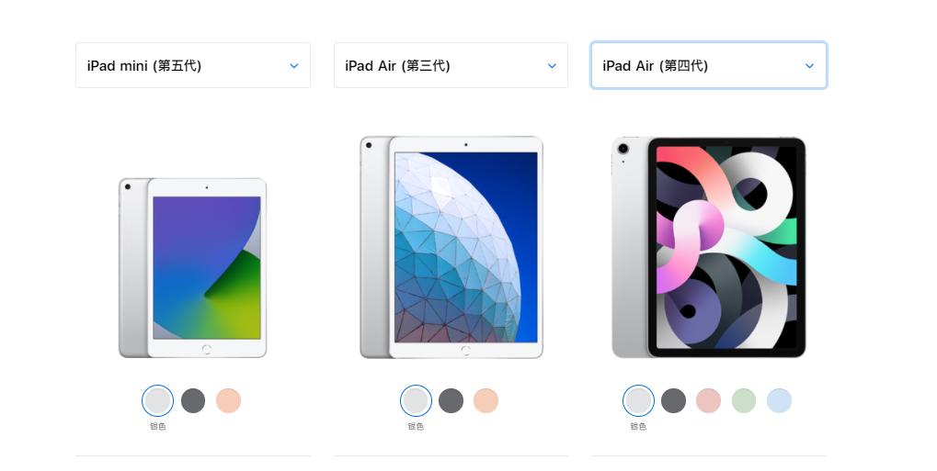Open the iPad Air (第四代) model dropdown
Image resolution: width=937 pixels, height=471 pixels.
click(x=709, y=65)
